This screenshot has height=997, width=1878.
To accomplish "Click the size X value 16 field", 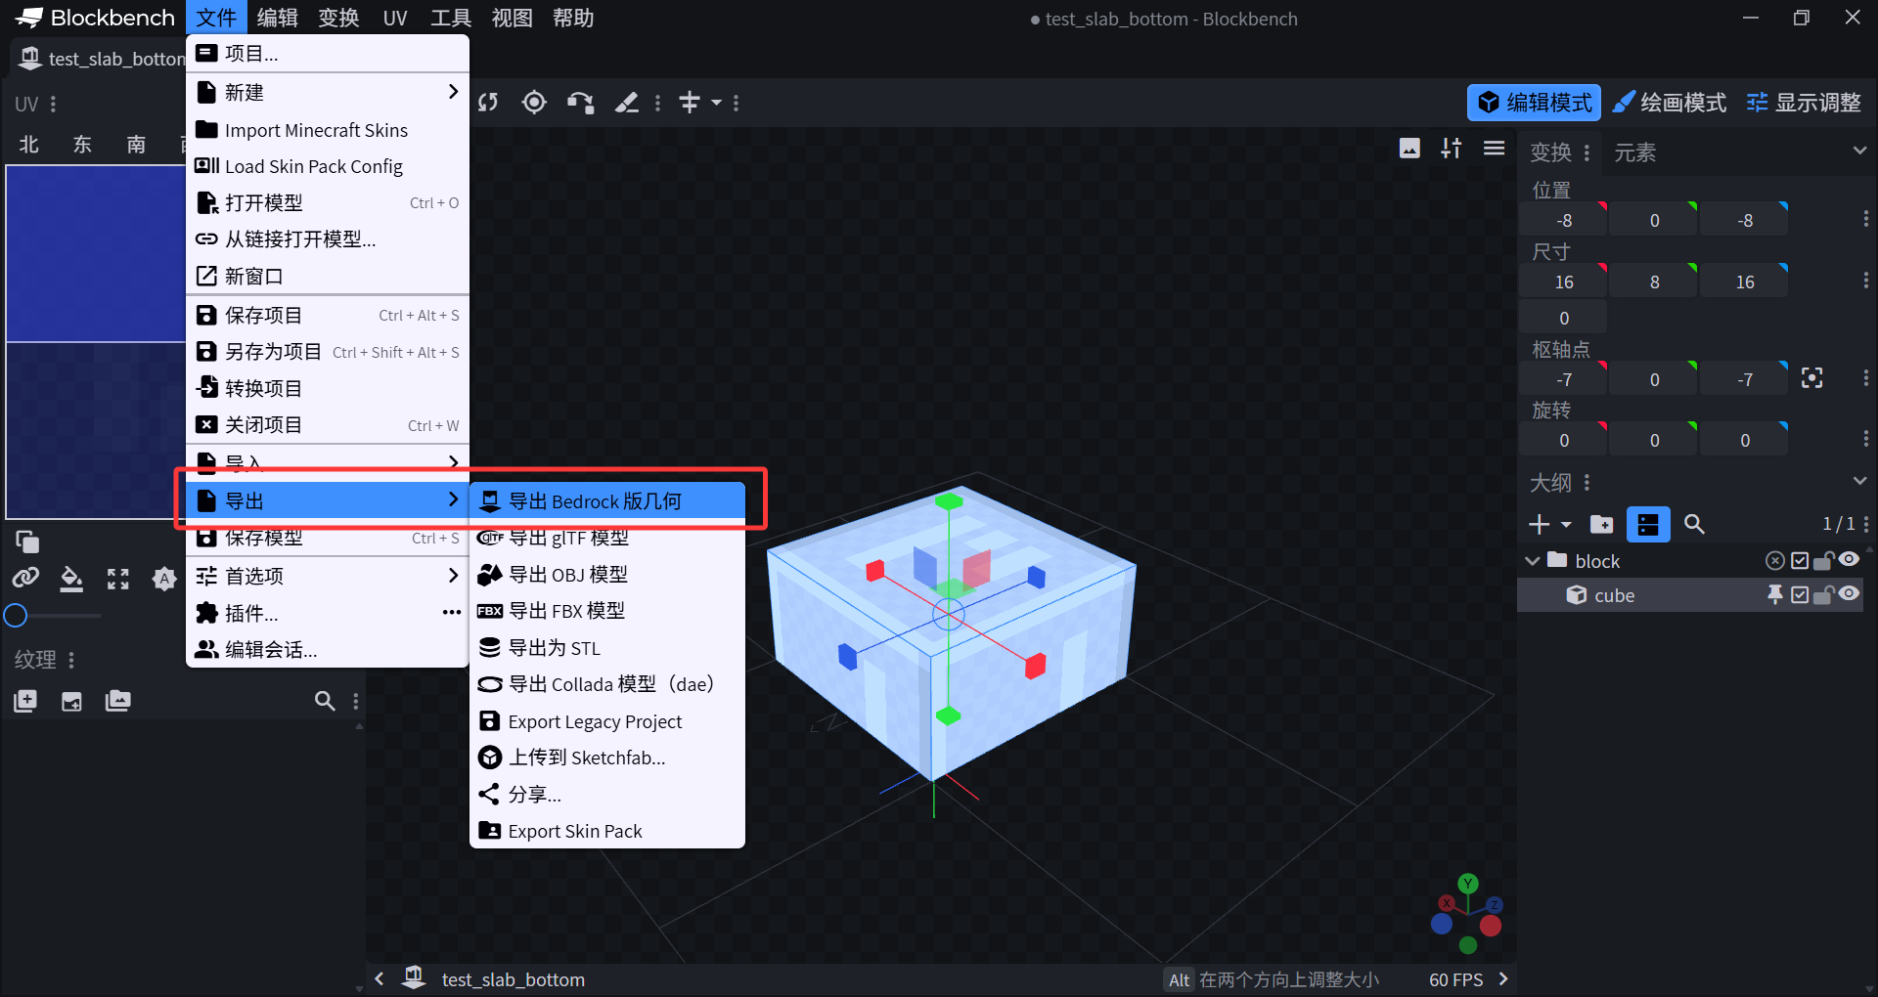I will (1563, 282).
